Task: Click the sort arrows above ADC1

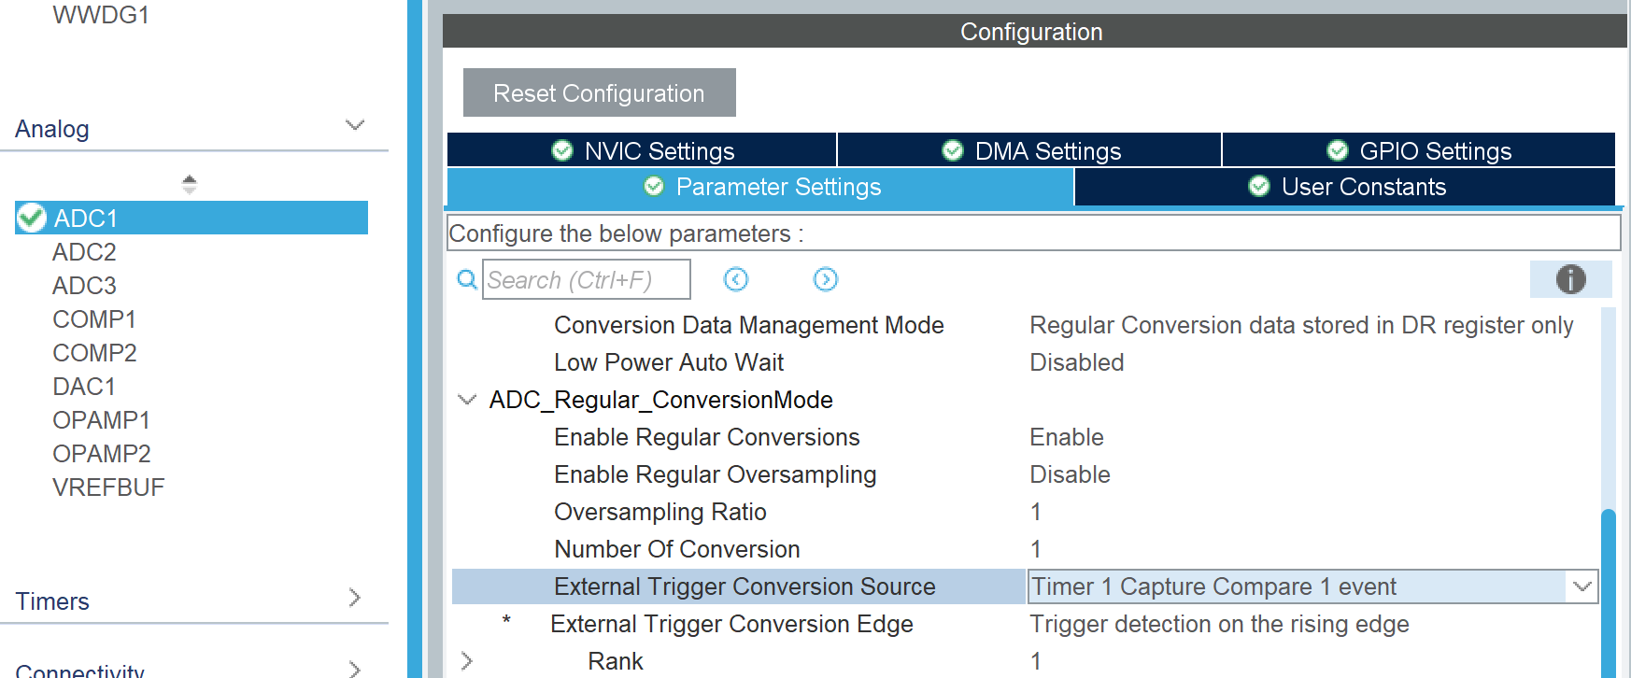Action: pyautogui.click(x=190, y=184)
